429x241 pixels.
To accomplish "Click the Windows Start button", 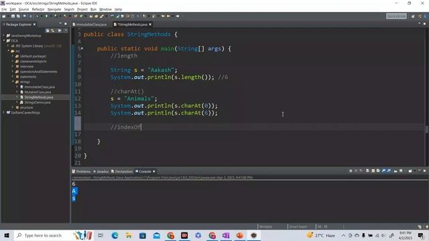I will [x=7, y=235].
